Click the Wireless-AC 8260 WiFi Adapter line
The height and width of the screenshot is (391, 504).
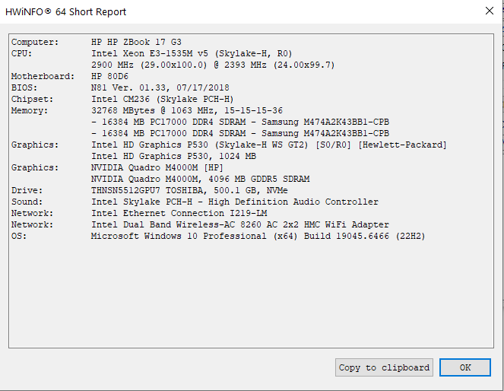[x=239, y=224]
